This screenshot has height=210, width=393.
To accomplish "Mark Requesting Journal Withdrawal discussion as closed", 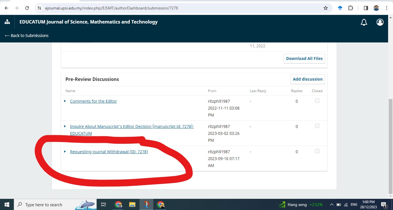I will [317, 151].
